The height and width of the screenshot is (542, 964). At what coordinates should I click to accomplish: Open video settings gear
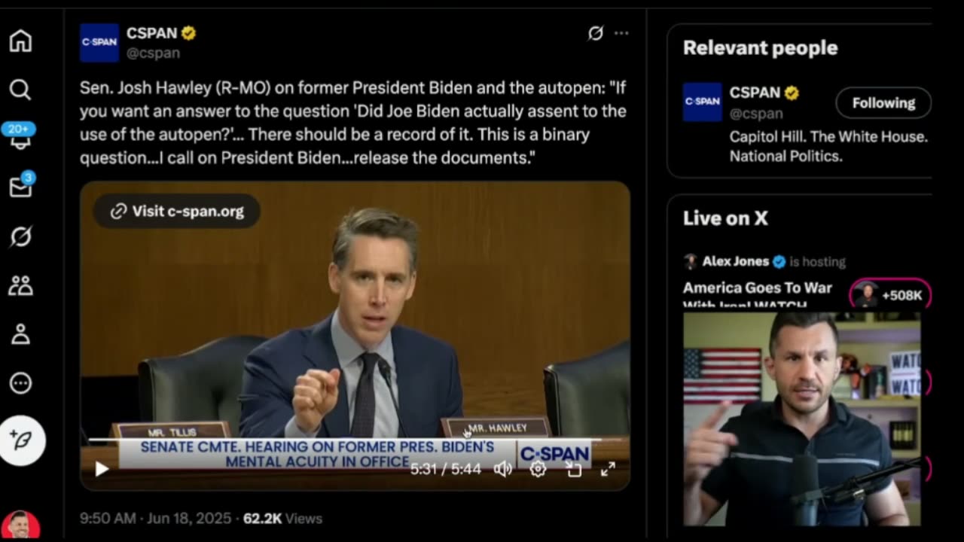[x=538, y=469]
